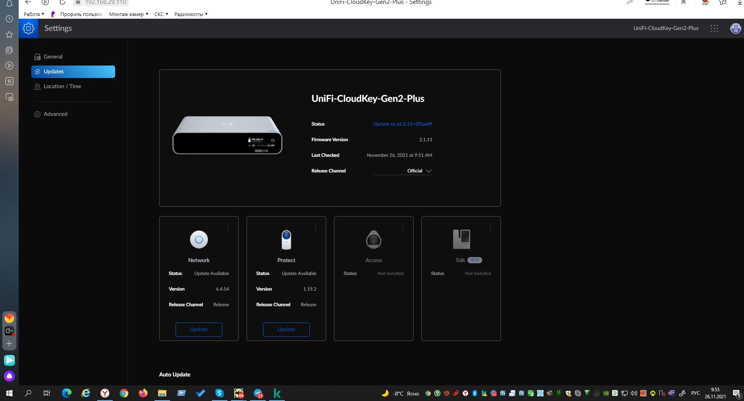The width and height of the screenshot is (744, 401).
Task: Open the Access card options menu
Action: (403, 226)
